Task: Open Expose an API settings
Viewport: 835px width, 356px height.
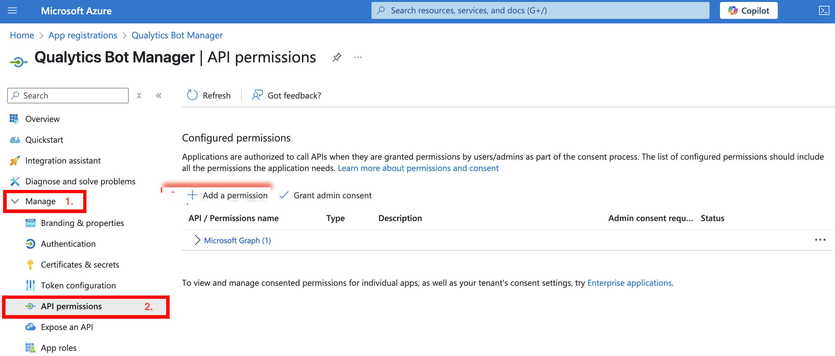Action: coord(67,327)
